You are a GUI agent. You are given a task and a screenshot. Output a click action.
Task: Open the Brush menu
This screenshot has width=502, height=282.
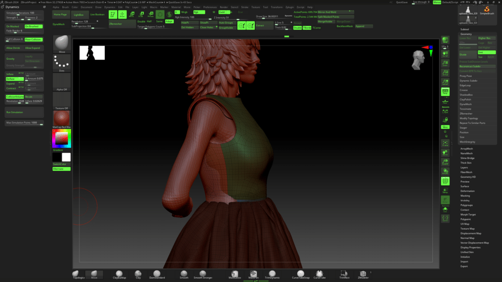coord(65,7)
